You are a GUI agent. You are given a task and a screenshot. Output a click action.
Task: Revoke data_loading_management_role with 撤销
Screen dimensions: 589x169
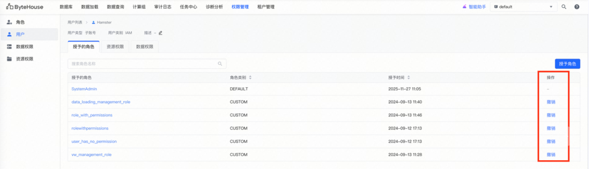551,102
